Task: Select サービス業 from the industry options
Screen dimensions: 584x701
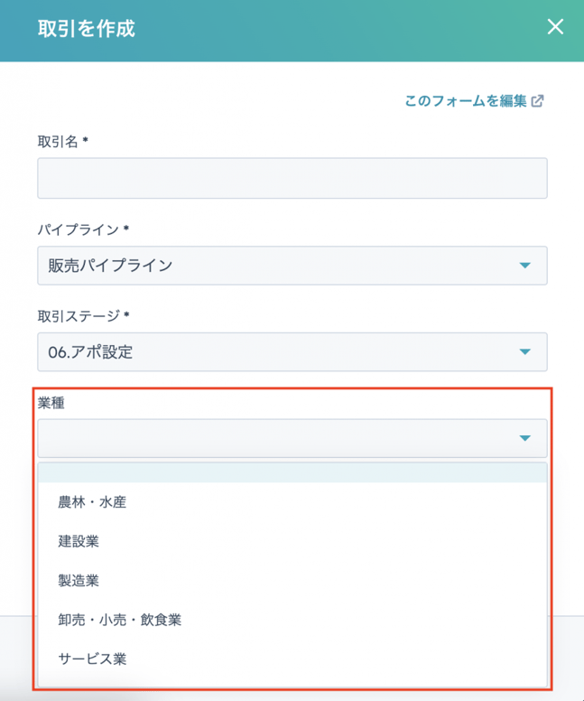Action: (x=92, y=659)
